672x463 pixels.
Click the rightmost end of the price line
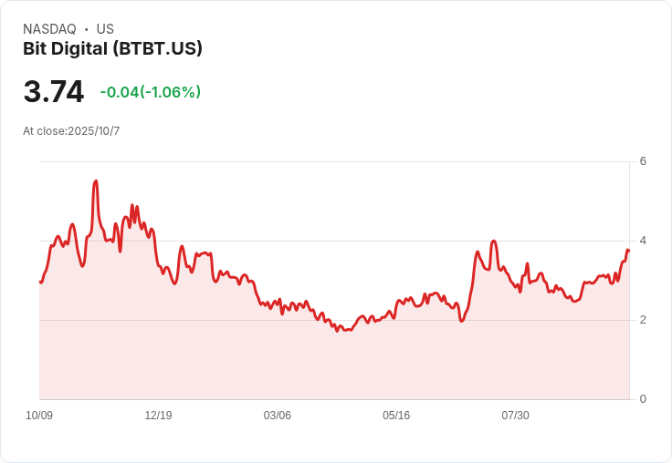coord(628,251)
